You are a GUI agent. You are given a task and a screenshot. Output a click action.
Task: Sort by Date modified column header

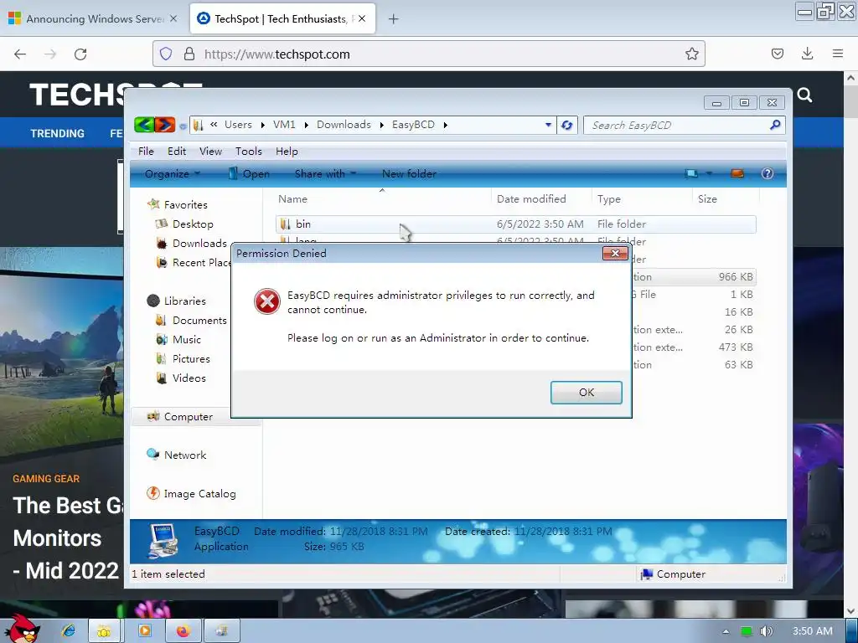[x=541, y=199]
